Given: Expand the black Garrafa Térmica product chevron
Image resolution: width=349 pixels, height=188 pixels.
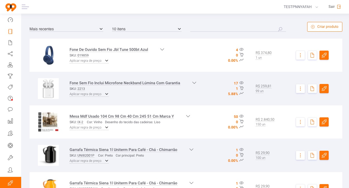Looking at the screenshot, I should 191,149.
